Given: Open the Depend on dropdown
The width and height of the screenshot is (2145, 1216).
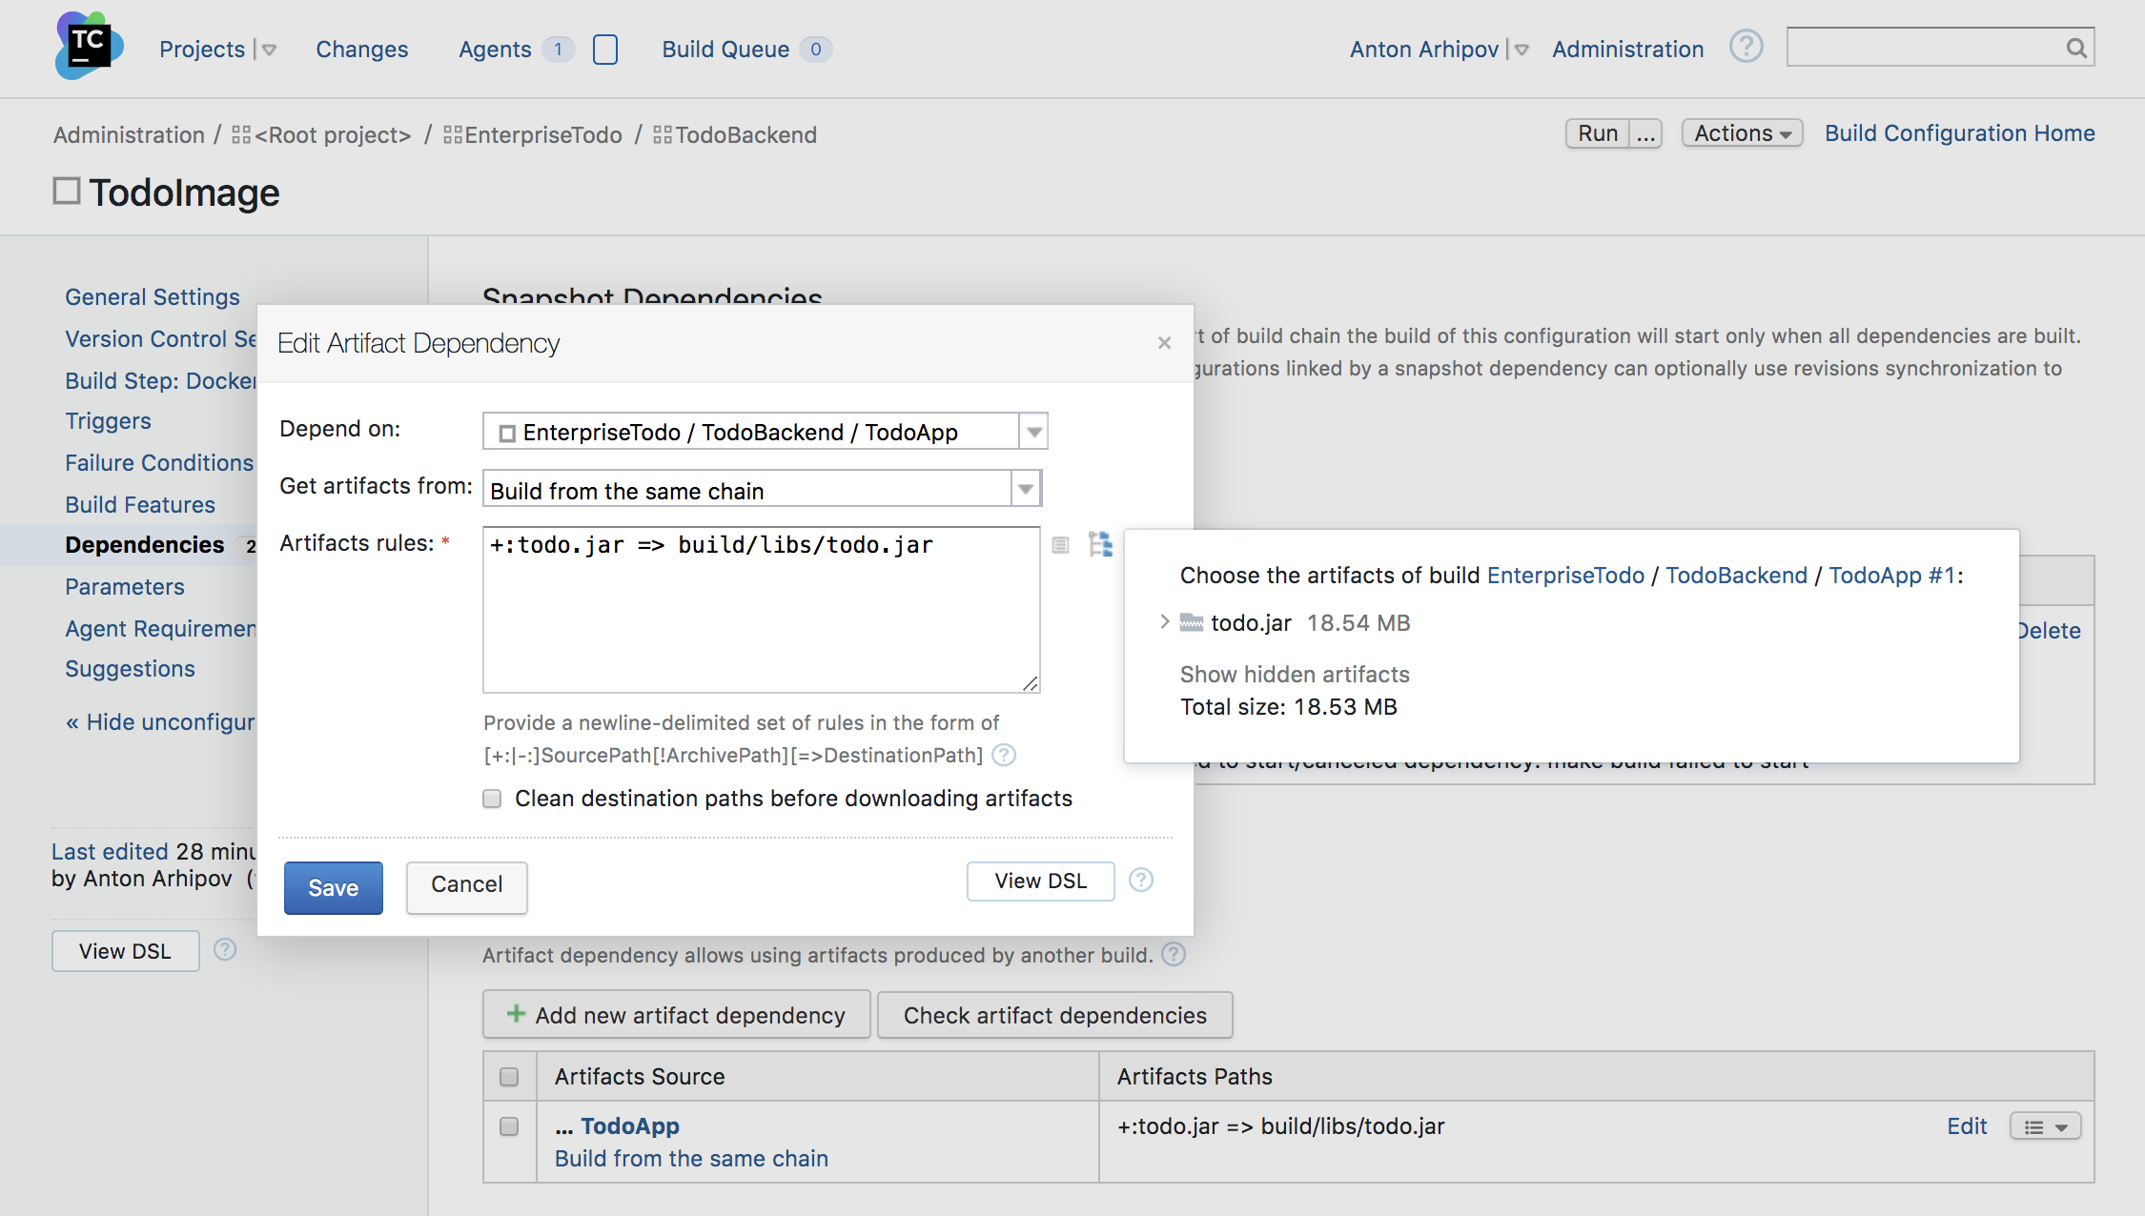Looking at the screenshot, I should (x=1034, y=432).
